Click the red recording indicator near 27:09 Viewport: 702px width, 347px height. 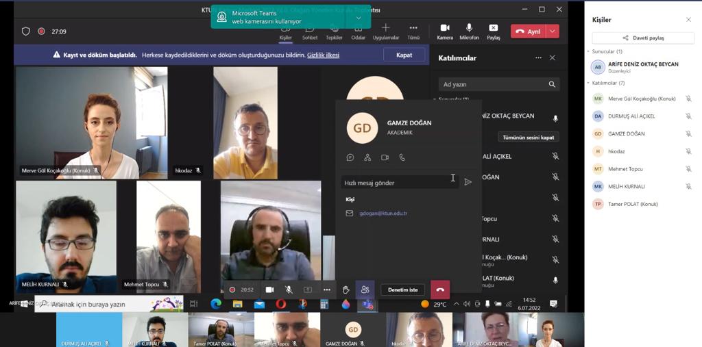(41, 31)
